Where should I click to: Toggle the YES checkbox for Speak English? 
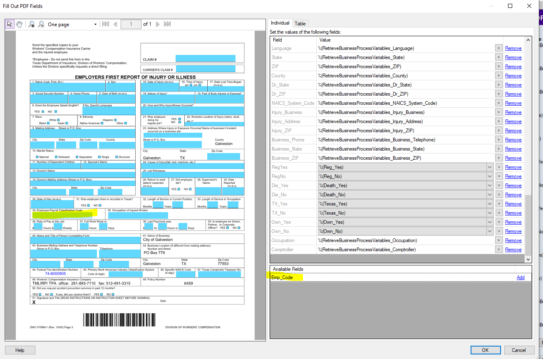pos(43,111)
